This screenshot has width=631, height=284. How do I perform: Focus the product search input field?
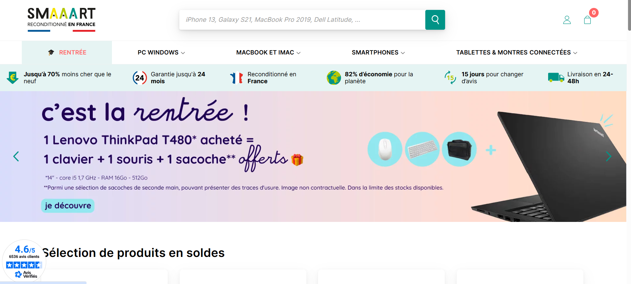pos(302,20)
